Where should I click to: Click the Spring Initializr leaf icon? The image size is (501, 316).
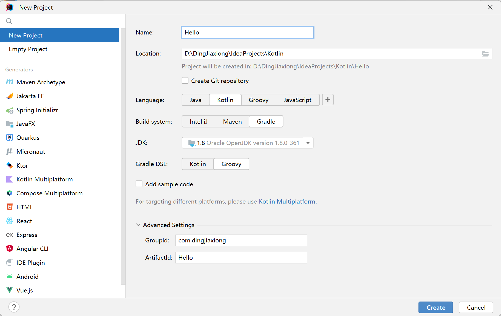pos(10,110)
